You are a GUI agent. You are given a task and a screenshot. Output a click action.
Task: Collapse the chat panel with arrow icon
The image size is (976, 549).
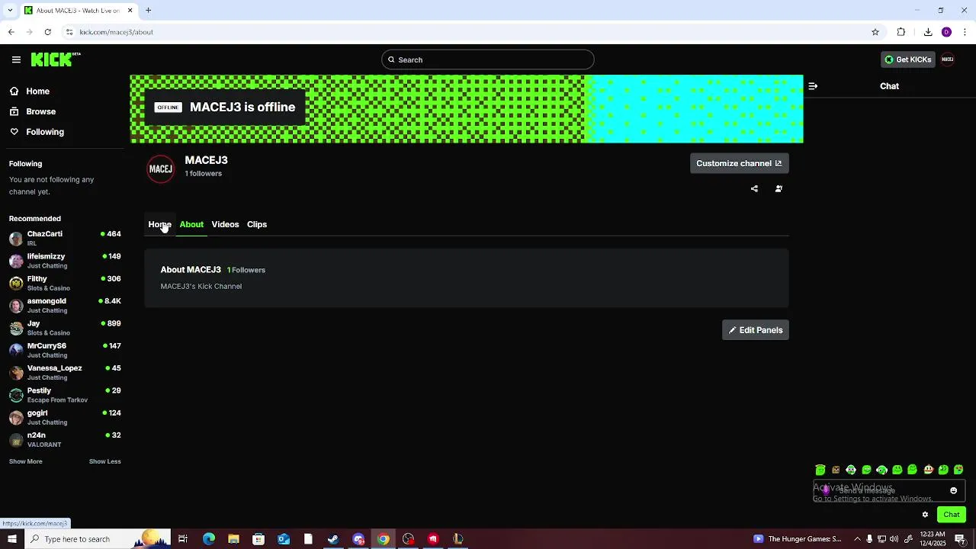[x=813, y=86]
